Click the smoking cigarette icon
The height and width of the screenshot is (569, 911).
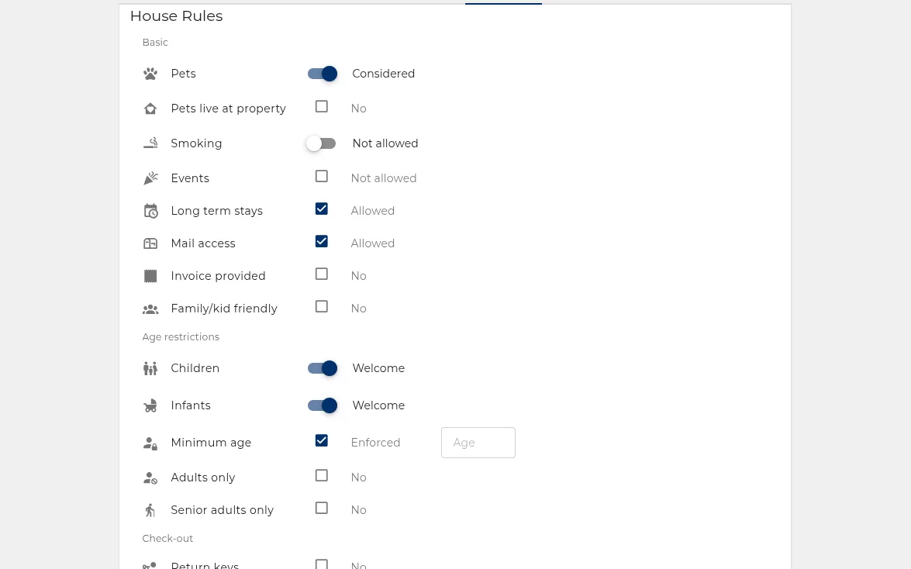point(150,143)
